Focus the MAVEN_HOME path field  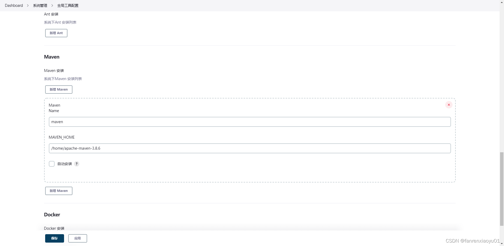tap(250, 148)
